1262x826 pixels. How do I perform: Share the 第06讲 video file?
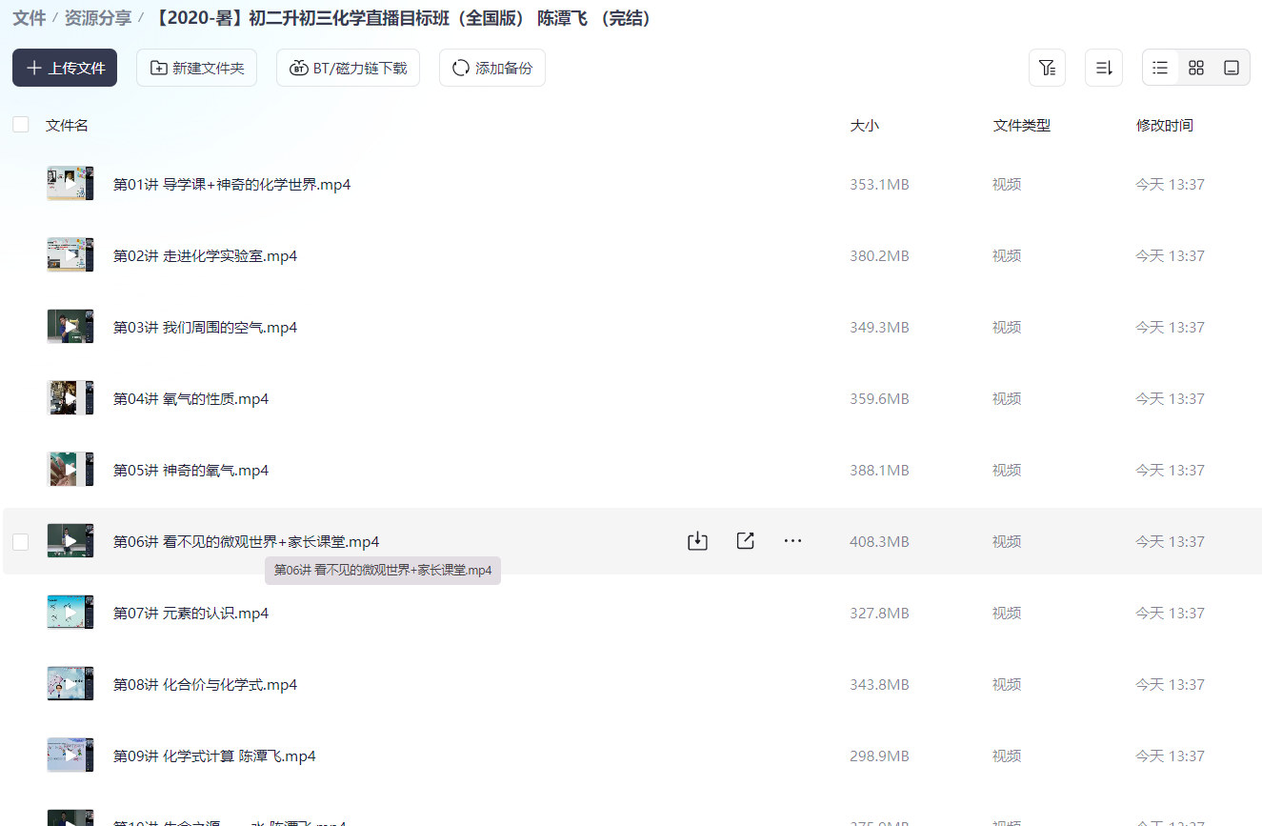(745, 540)
